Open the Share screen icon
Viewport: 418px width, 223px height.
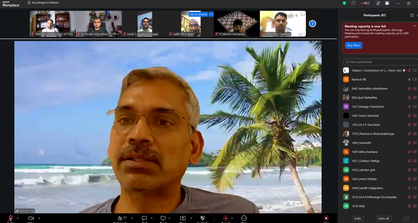tap(183, 218)
